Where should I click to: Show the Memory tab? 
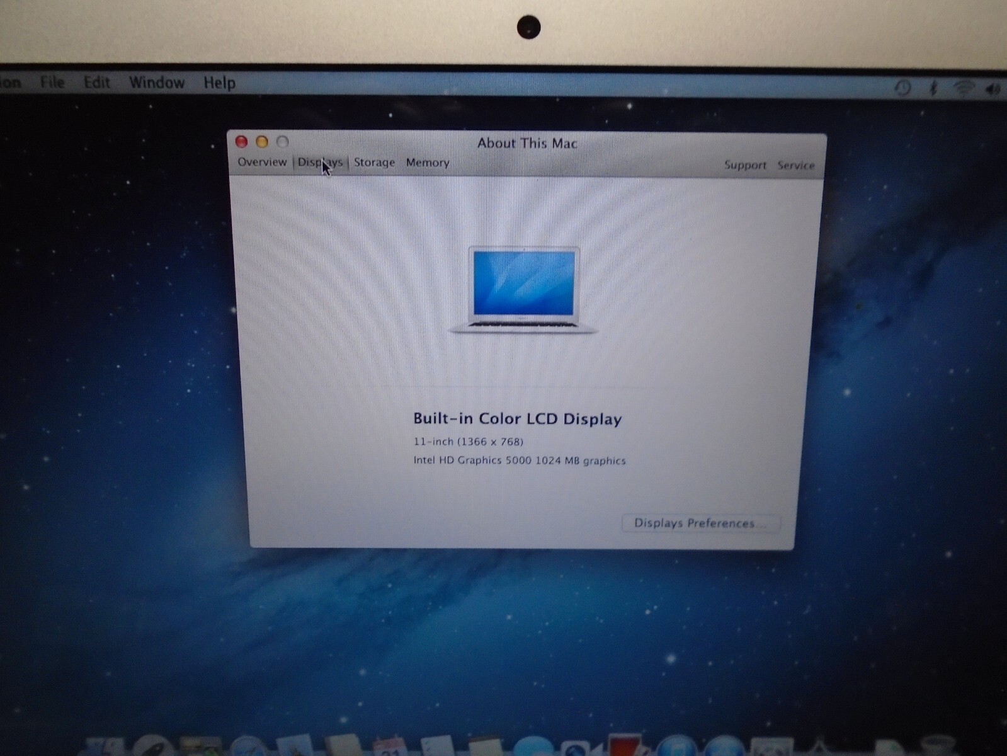tap(428, 163)
